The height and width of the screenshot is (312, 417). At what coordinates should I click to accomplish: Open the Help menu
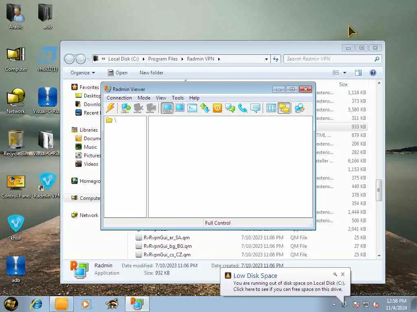click(x=194, y=98)
